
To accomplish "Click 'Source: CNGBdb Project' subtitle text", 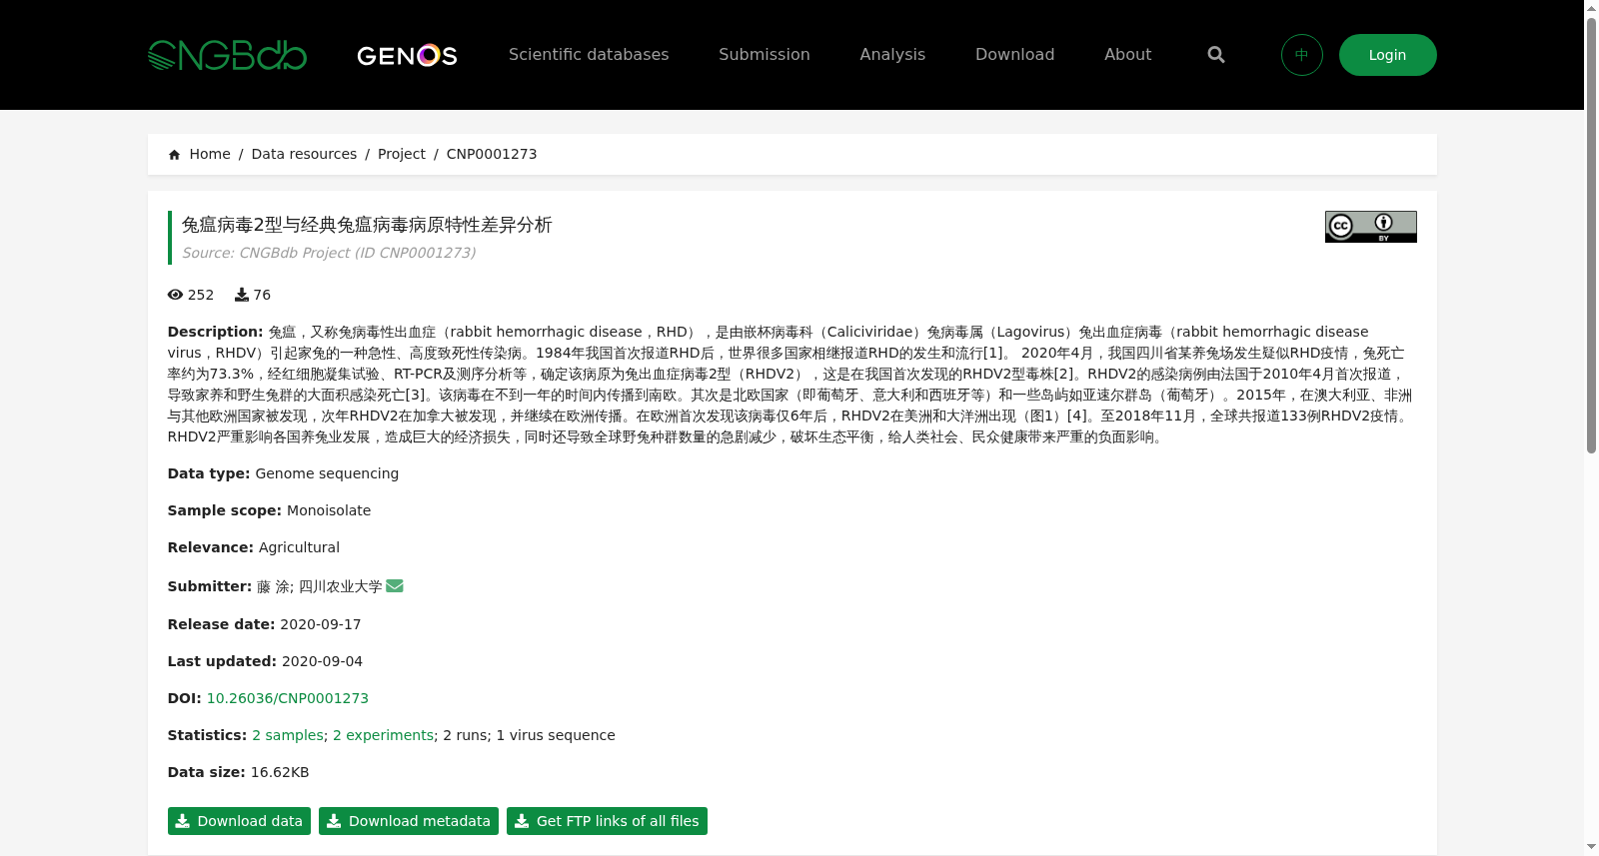I will coord(329,253).
